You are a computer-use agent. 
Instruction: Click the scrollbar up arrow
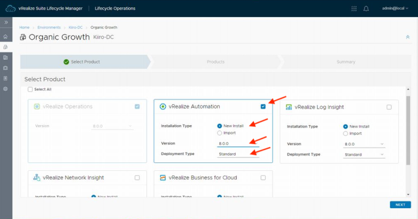[x=408, y=89]
